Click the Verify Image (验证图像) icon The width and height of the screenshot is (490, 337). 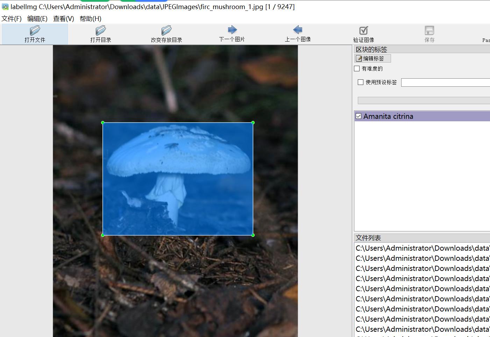coord(364,30)
